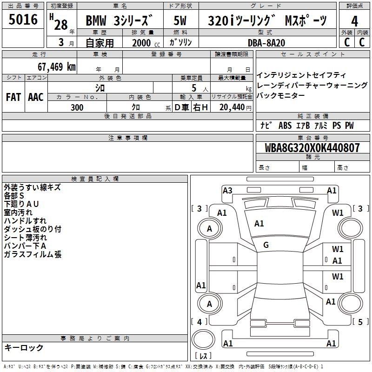Click the [5] tire rating at bottom-right

point(360,322)
